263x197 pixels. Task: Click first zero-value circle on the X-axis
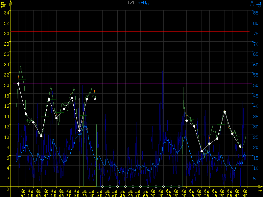tap(103, 187)
